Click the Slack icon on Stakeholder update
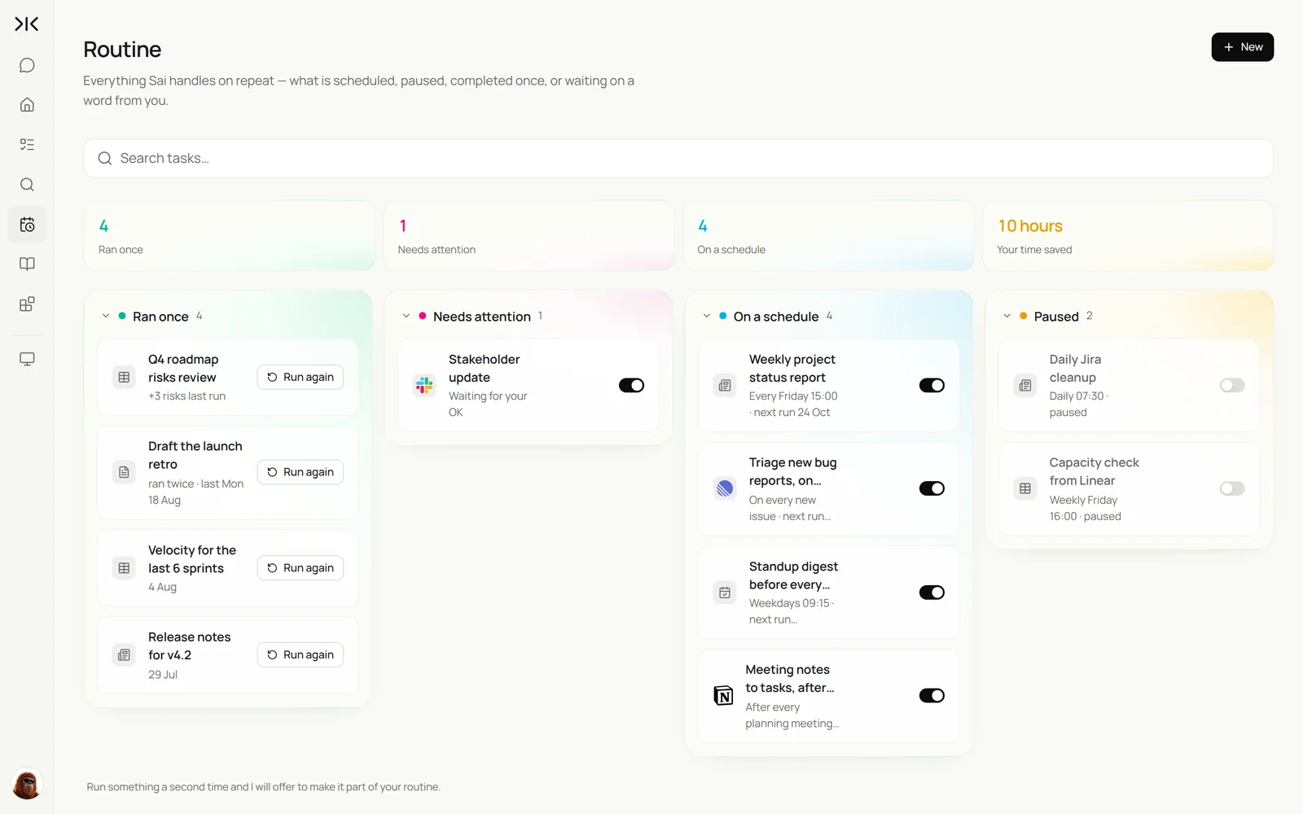1303x814 pixels. (424, 385)
